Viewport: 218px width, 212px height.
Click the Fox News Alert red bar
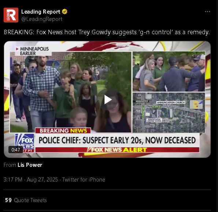coord(117,150)
